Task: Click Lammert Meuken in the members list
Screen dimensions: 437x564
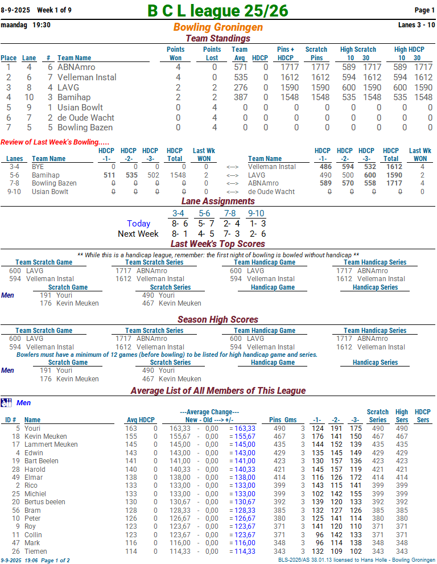Action: tap(51, 444)
